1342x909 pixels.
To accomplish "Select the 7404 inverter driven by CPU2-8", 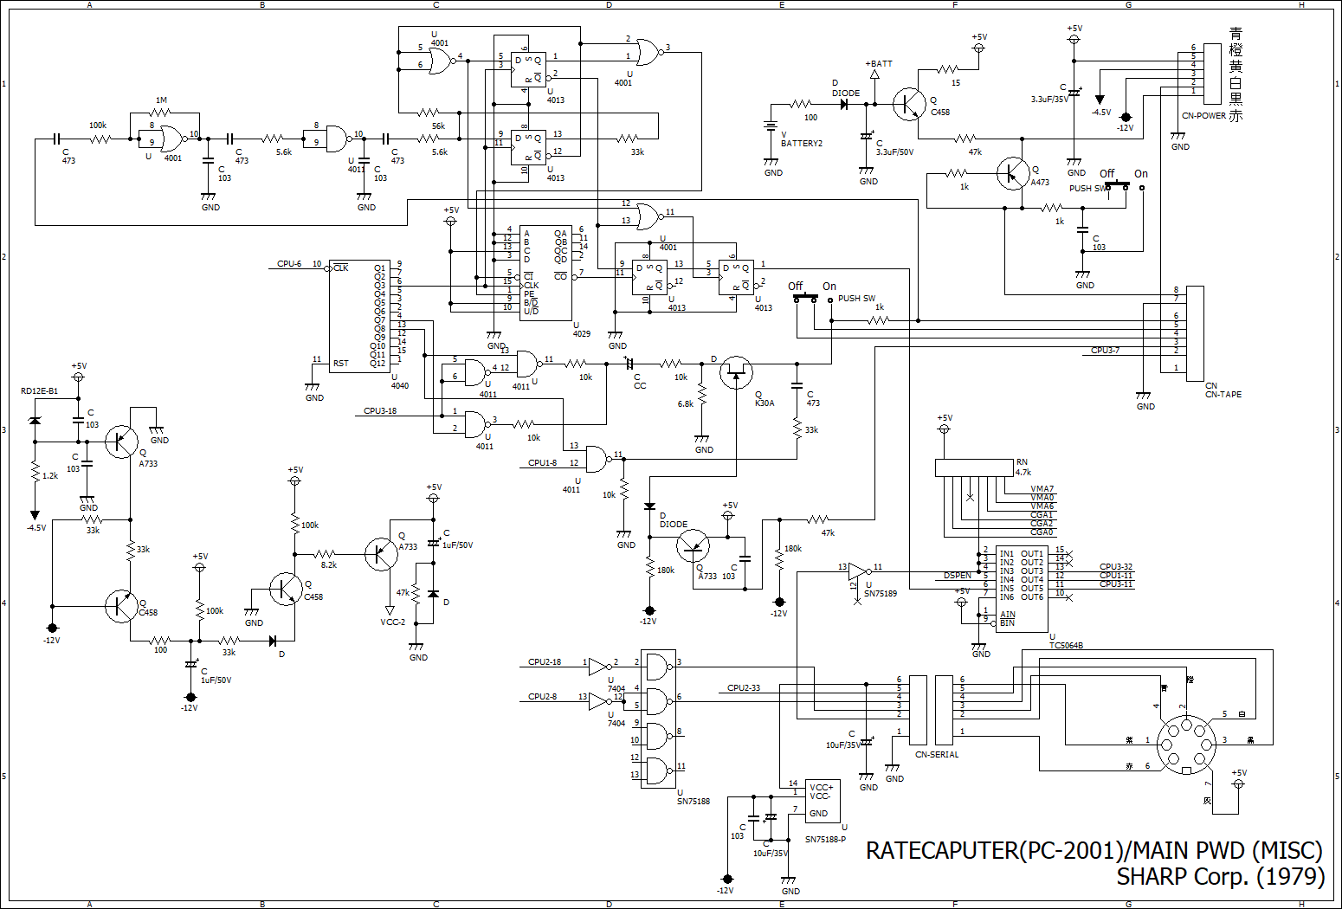I will [x=599, y=701].
